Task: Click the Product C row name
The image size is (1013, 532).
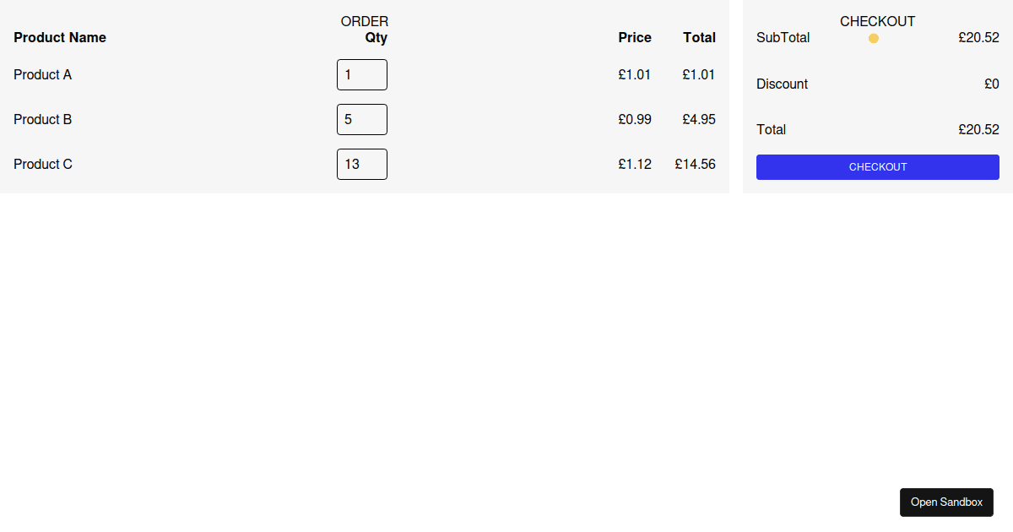Action: 43,164
